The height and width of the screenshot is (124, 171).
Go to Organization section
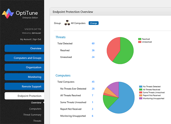click(x=24, y=67)
